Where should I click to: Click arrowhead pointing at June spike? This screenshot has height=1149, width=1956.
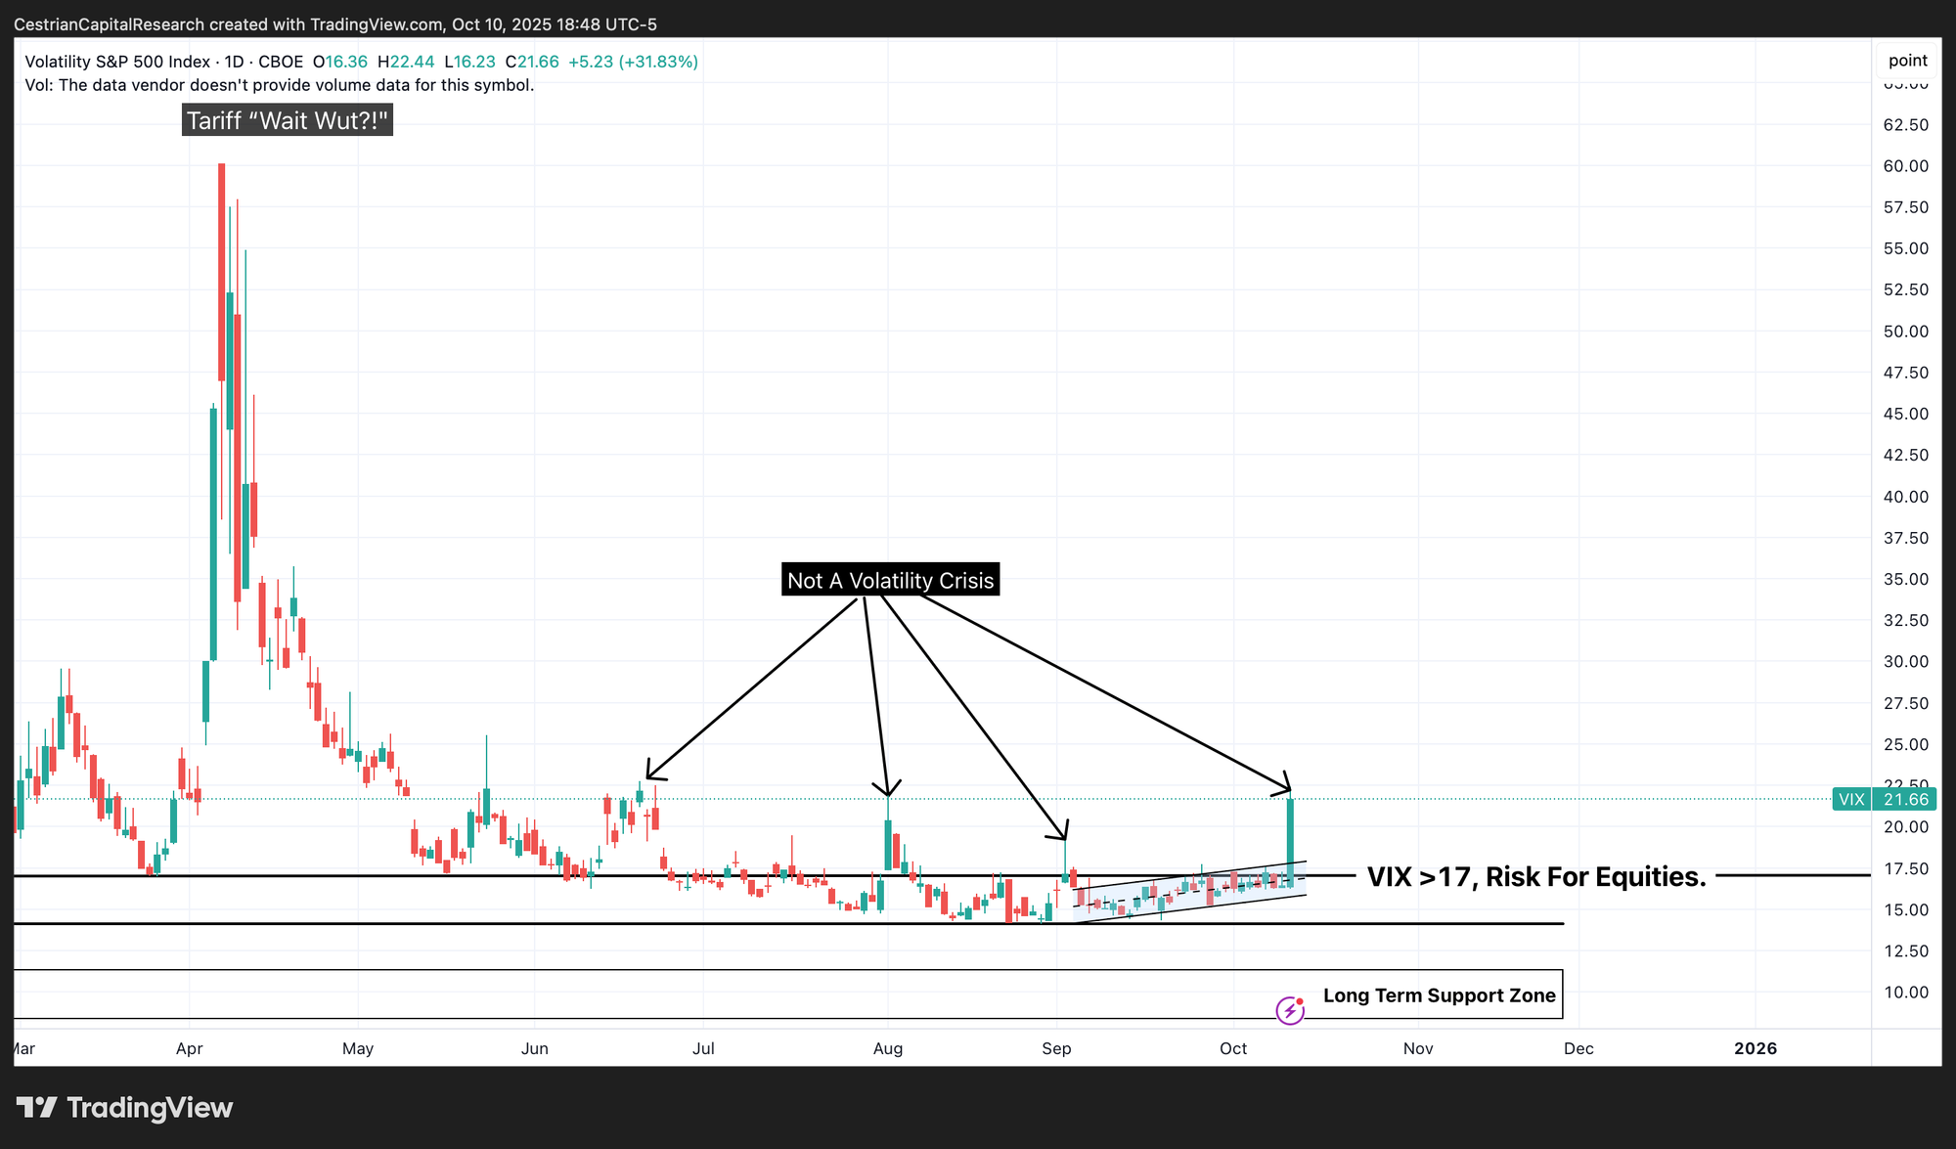coord(651,774)
